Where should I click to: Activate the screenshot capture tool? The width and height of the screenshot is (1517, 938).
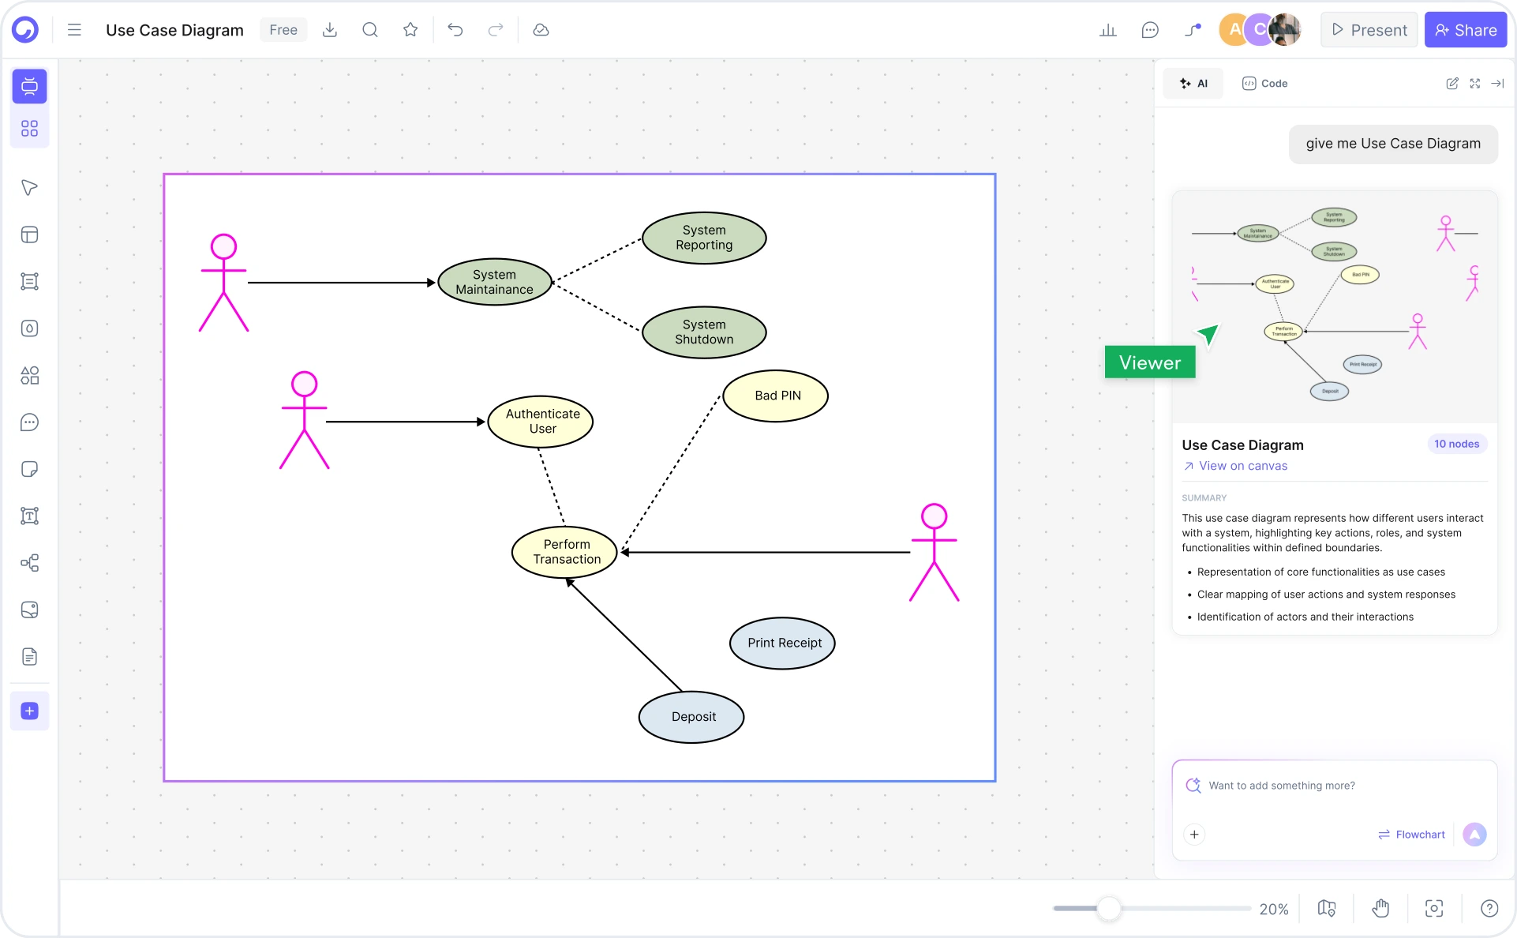pos(1434,908)
